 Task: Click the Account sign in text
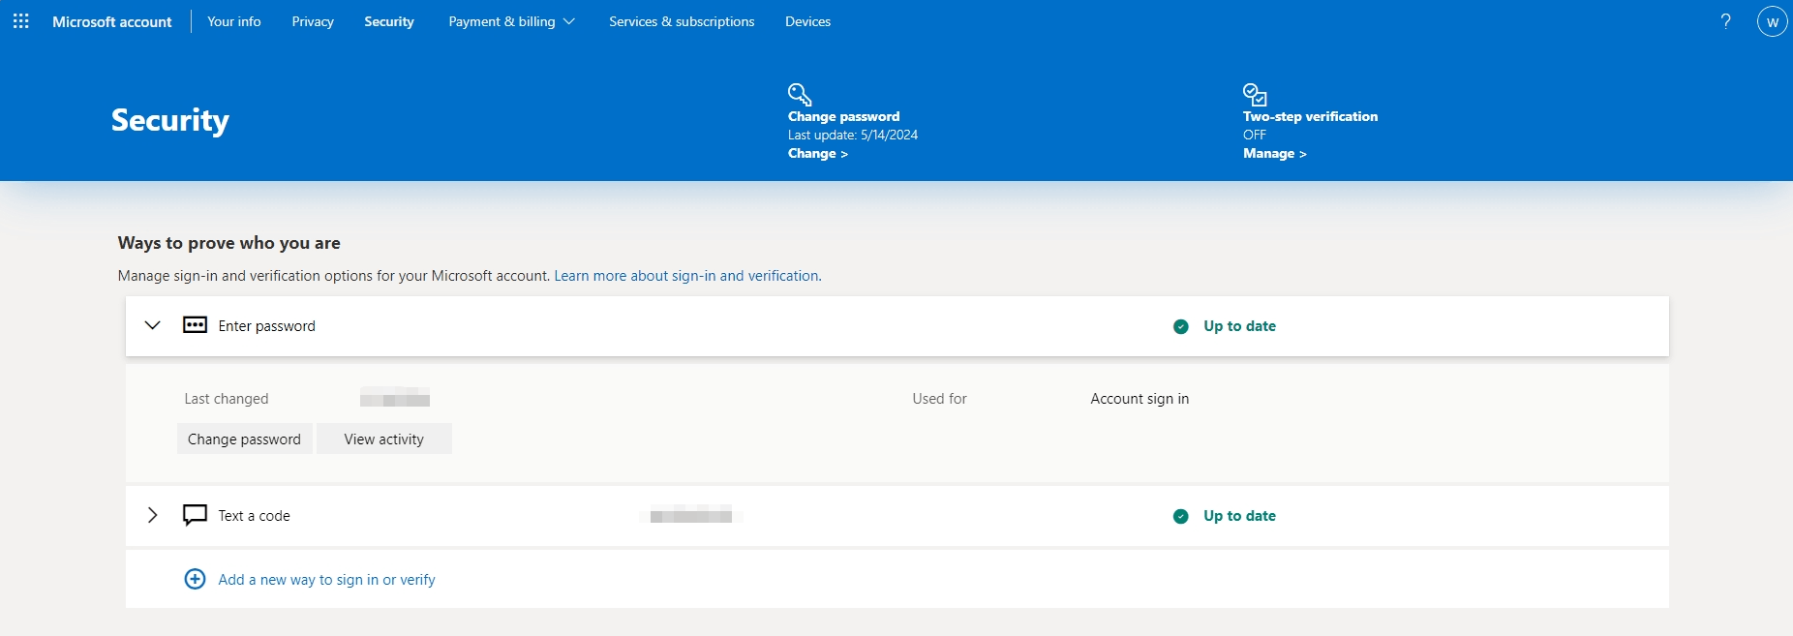(1140, 399)
